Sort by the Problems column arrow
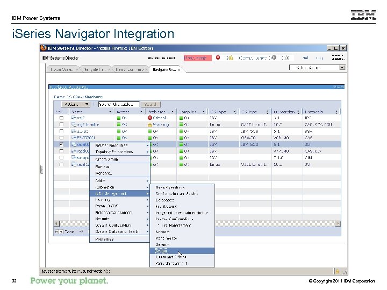This screenshot has width=387, height=290. click(173, 112)
